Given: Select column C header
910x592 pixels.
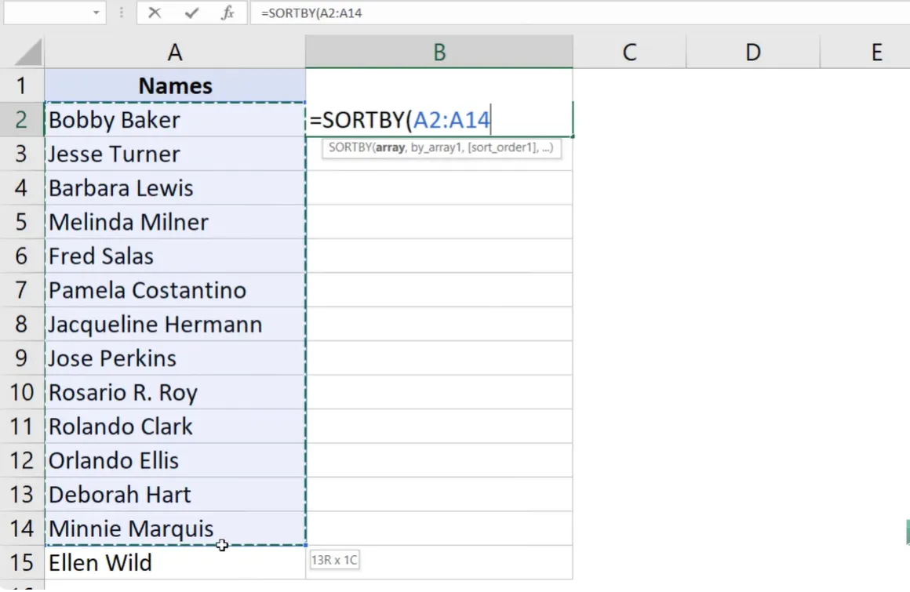Looking at the screenshot, I should pyautogui.click(x=629, y=53).
